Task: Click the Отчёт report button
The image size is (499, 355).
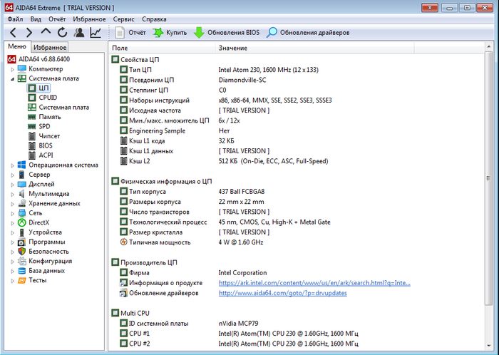Action: (130, 33)
